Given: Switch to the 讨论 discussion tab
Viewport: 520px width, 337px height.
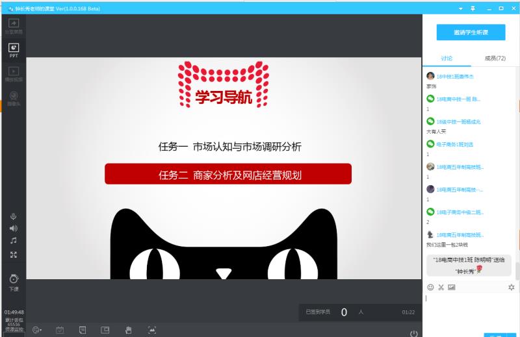Looking at the screenshot, I should [x=447, y=58].
